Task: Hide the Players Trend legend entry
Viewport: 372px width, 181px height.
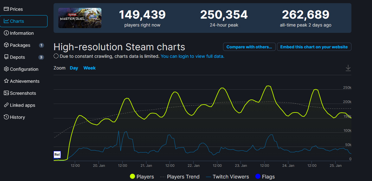Action: coord(180,177)
